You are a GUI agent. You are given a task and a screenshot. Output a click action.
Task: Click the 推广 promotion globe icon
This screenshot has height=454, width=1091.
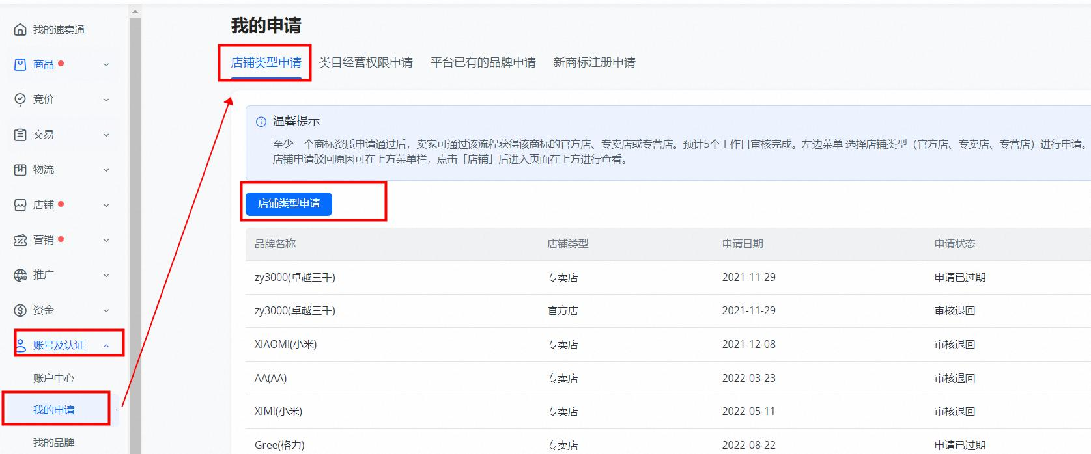click(20, 275)
